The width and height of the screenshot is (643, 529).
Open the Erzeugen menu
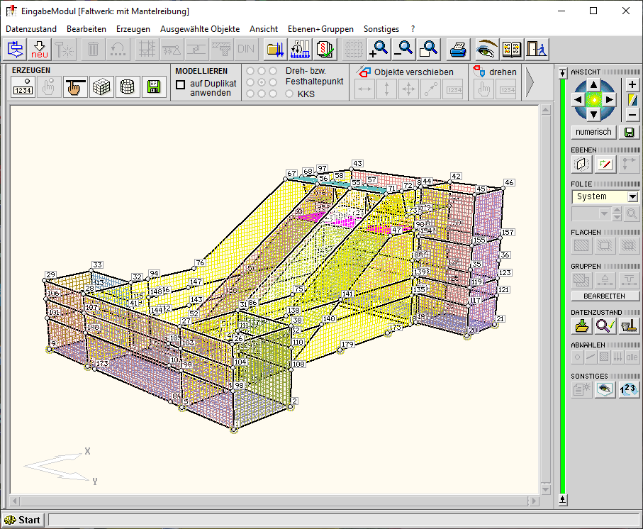pos(133,29)
